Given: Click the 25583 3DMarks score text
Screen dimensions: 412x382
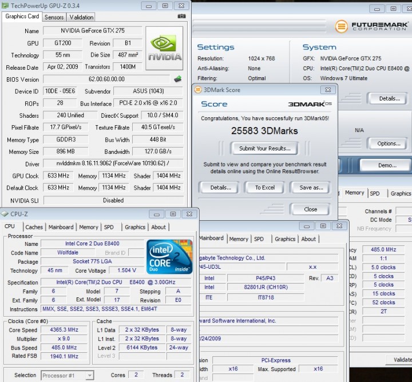Looking at the screenshot, I should (x=264, y=131).
